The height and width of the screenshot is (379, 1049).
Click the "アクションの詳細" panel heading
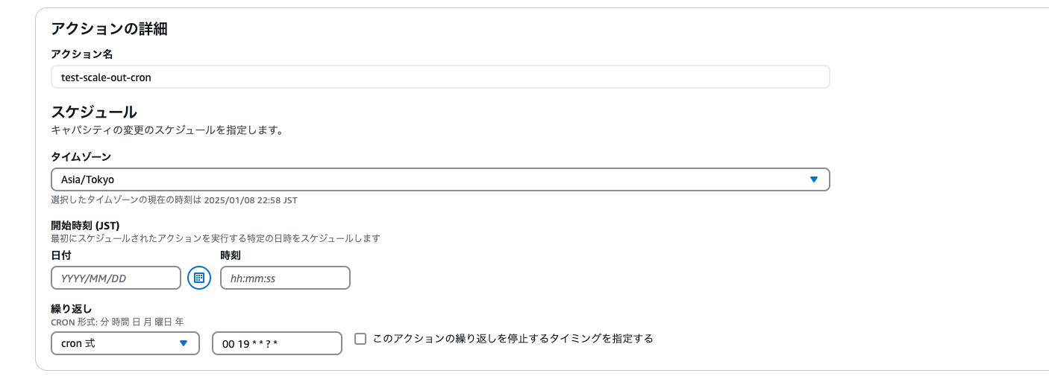coord(109,29)
